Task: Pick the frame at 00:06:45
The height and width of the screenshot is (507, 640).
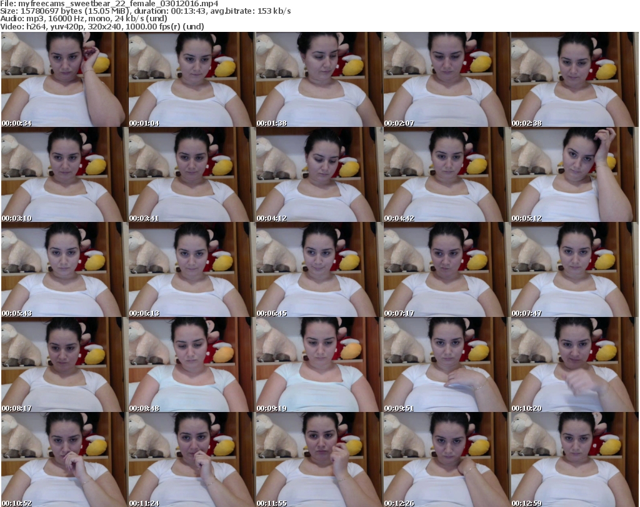Action: (319, 270)
